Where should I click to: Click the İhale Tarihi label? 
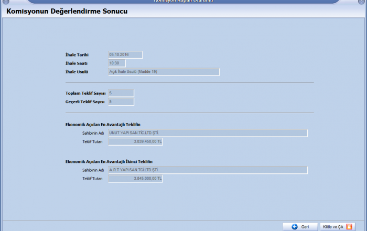pos(77,54)
